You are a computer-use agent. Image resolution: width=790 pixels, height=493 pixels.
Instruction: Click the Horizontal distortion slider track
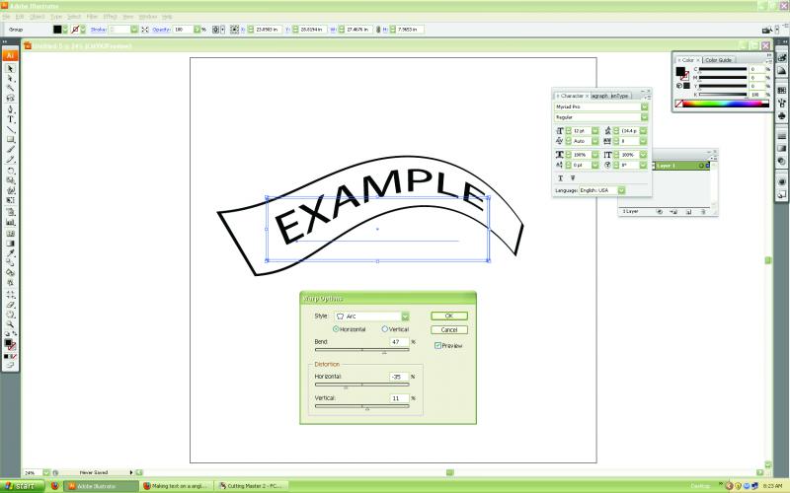coord(361,385)
